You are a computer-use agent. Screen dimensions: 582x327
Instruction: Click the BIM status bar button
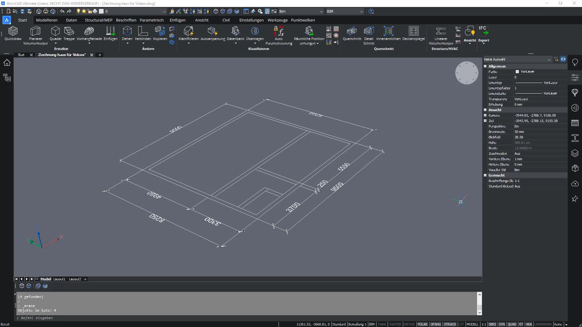point(372,324)
